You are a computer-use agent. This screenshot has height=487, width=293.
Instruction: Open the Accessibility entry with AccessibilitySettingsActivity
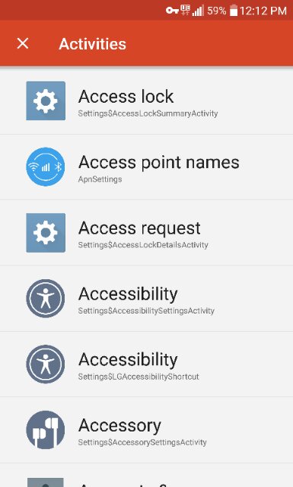click(x=146, y=298)
